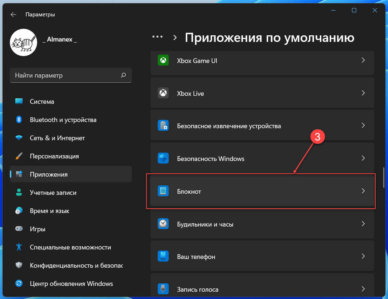Click the Приложения icon in sidebar
388x299 pixels.
[x=19, y=174]
